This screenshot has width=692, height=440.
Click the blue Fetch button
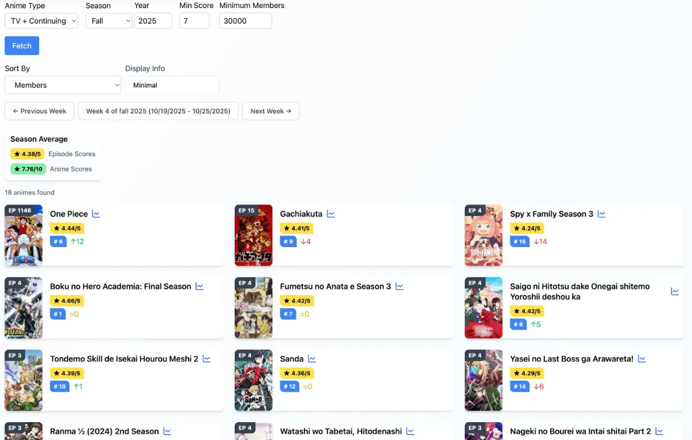22,46
